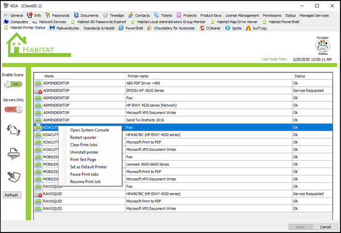Select Pause Print Jobs menu entry
The width and height of the screenshot is (341, 233).
coord(84,174)
